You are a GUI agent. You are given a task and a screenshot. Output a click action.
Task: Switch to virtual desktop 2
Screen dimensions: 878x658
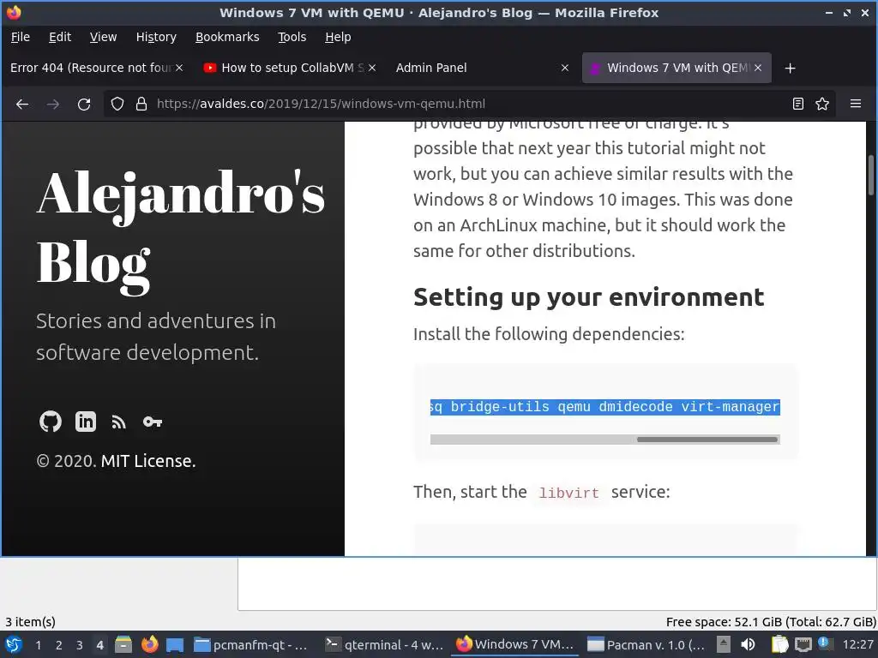point(59,645)
